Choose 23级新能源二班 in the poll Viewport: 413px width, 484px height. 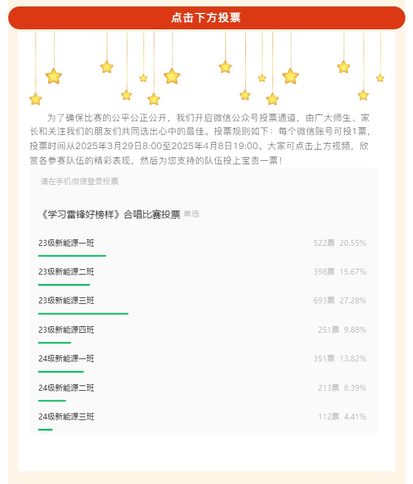pos(202,275)
